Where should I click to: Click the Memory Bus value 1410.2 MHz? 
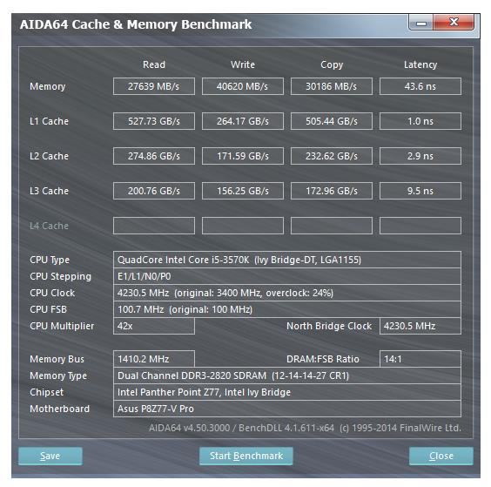point(154,359)
